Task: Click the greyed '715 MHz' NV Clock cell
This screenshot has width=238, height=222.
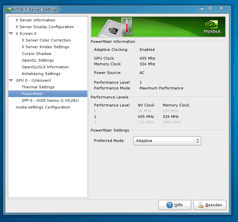Action: click(146, 123)
